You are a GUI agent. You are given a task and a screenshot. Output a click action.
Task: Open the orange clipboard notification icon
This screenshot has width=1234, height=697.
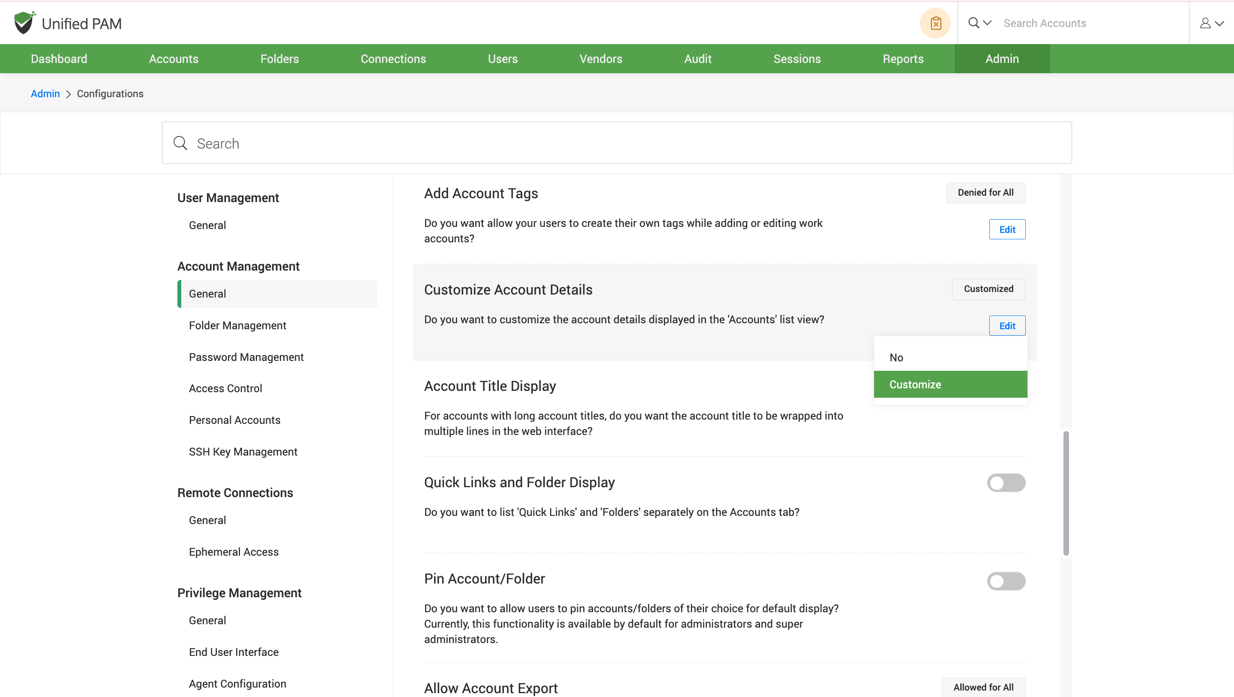tap(935, 23)
